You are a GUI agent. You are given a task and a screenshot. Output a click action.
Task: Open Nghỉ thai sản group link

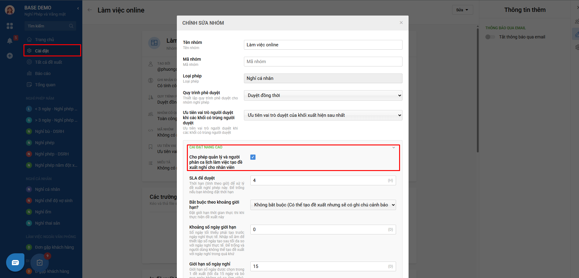(48, 223)
